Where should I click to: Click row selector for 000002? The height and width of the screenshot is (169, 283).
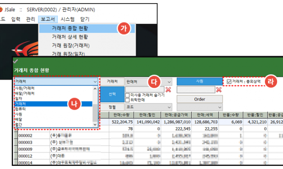point(16,136)
